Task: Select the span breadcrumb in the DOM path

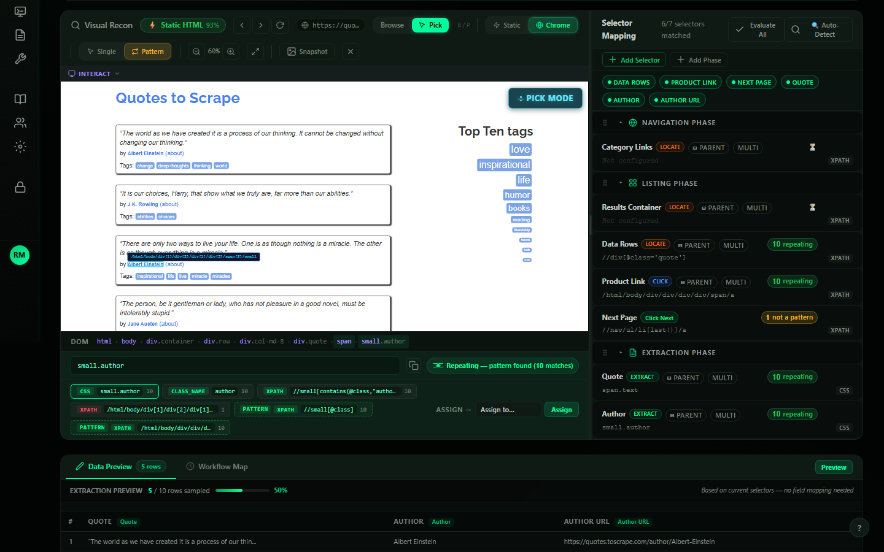Action: [x=344, y=342]
